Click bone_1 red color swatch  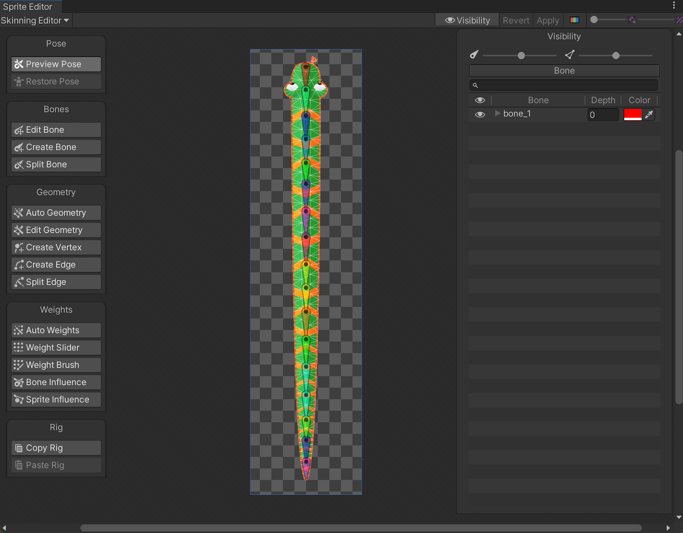pos(632,114)
